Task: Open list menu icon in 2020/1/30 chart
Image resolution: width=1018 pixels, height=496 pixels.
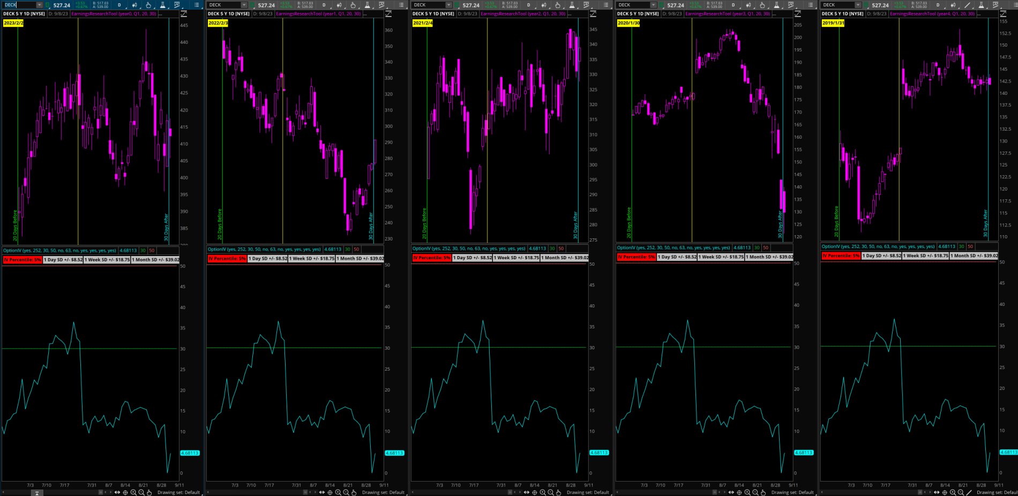Action: click(811, 5)
